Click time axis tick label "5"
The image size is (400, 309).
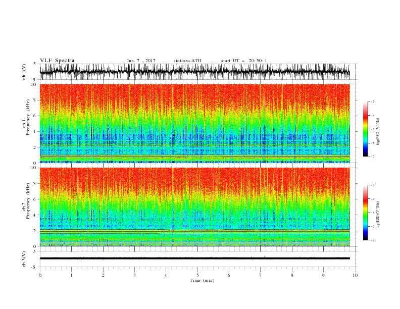(197, 275)
